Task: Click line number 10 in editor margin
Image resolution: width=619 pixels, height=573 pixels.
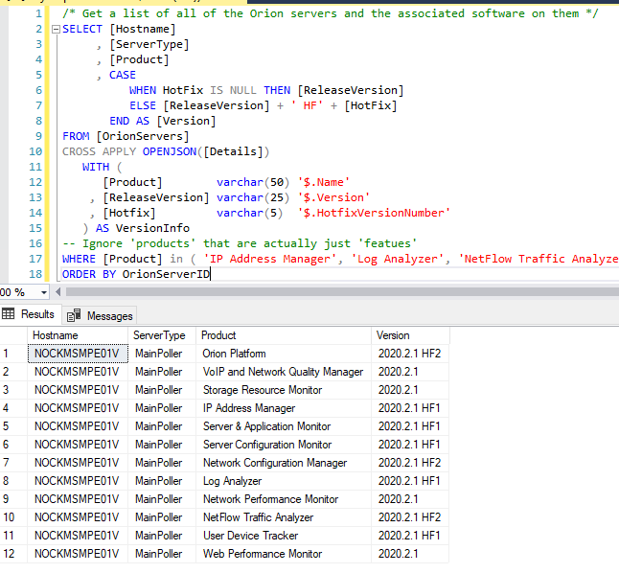Action: coord(35,151)
